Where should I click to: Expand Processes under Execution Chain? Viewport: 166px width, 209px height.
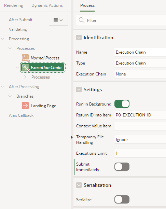(x=25, y=77)
